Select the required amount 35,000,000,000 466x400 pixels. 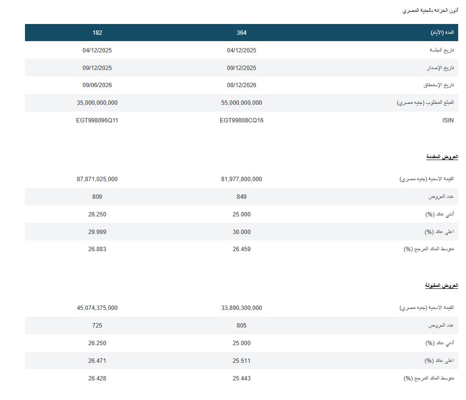click(x=97, y=103)
